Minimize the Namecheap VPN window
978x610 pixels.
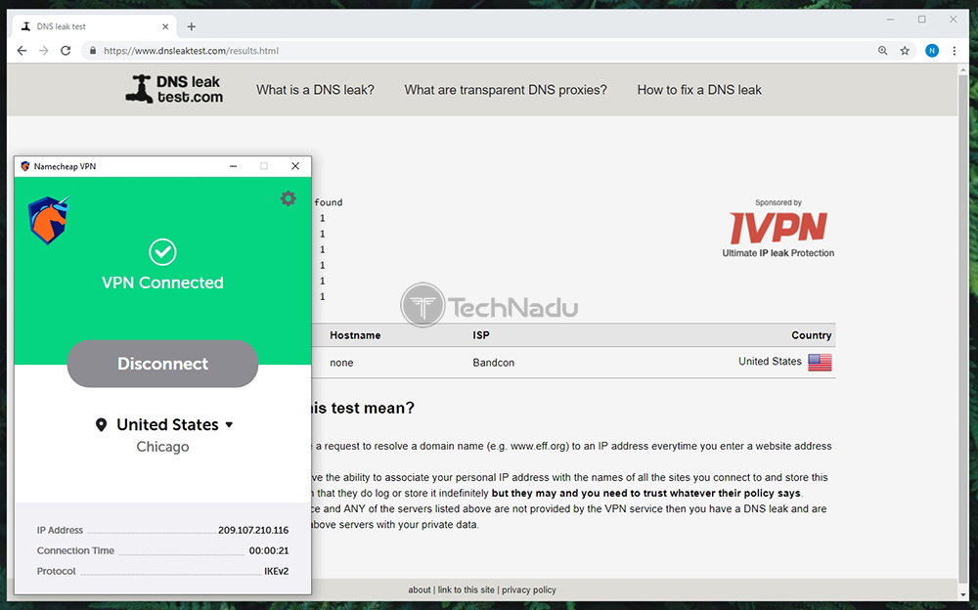[x=234, y=166]
